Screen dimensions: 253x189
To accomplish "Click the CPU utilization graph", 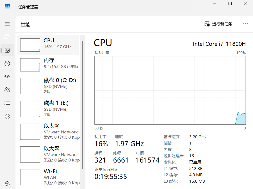I will pos(170,91).
